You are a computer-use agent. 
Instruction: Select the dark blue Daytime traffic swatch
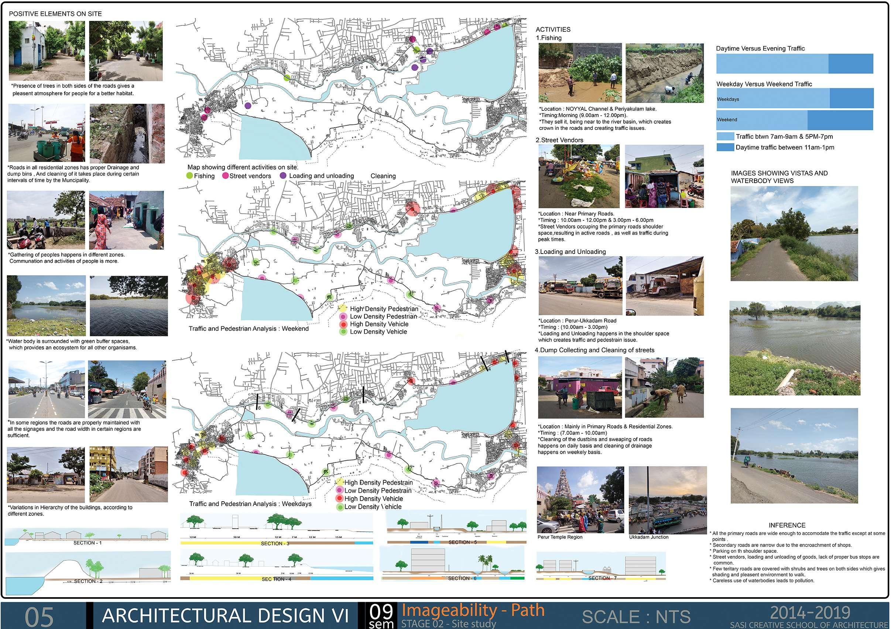725,147
